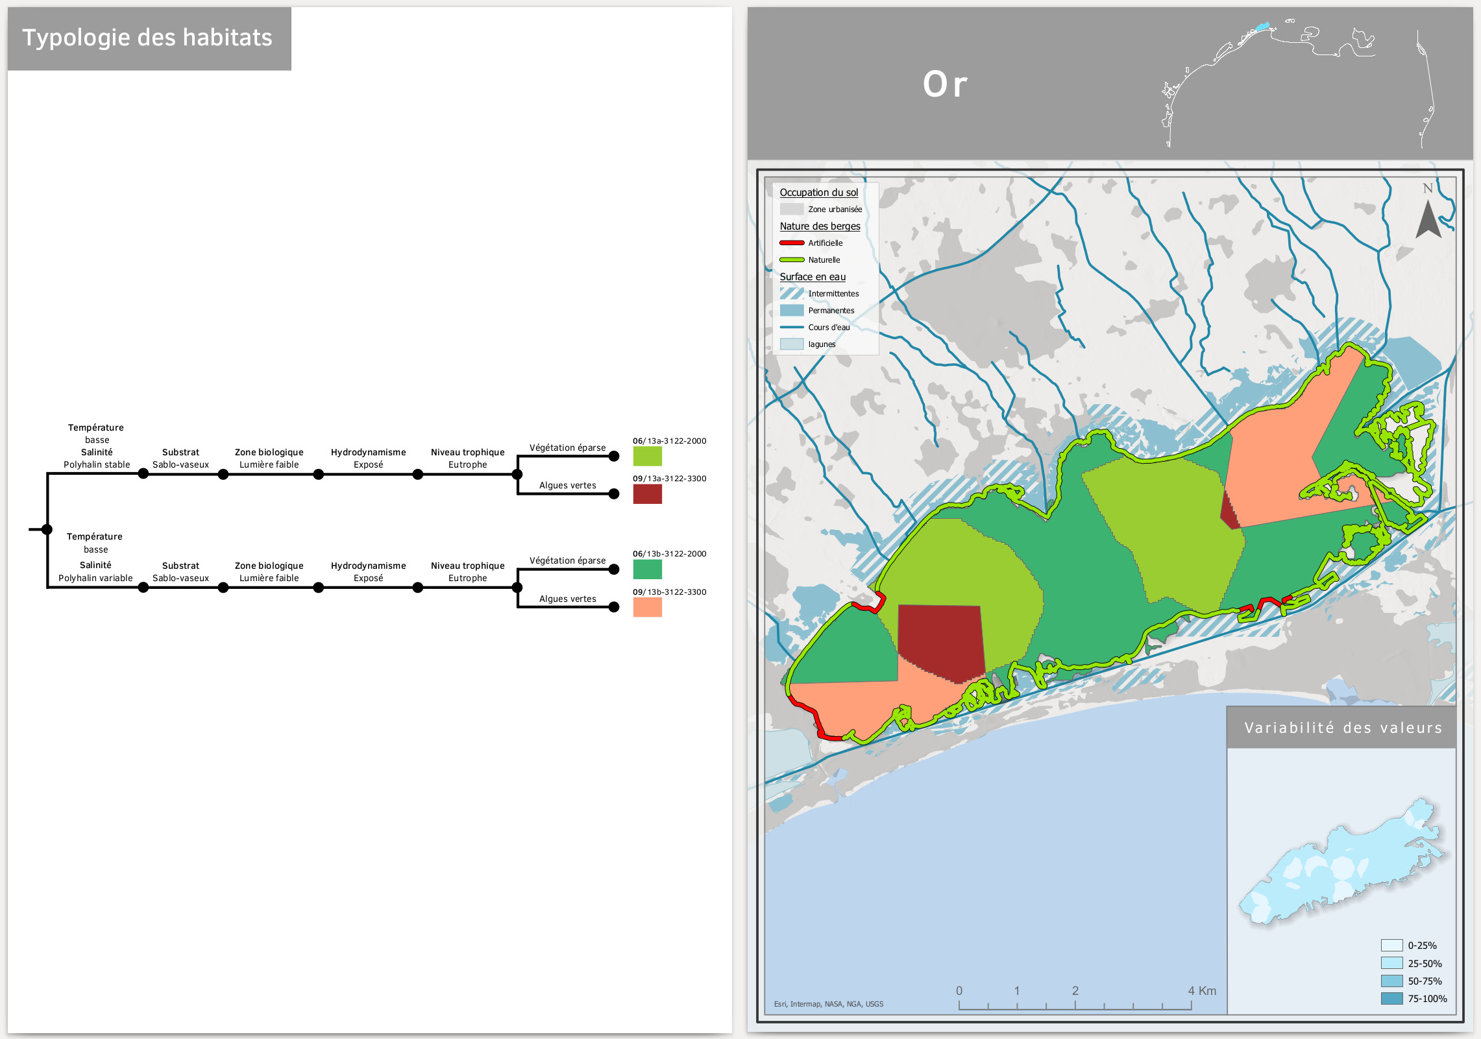This screenshot has height=1039, width=1481.
Task: Click the 75-100% variability legend box
Action: pyautogui.click(x=1391, y=999)
